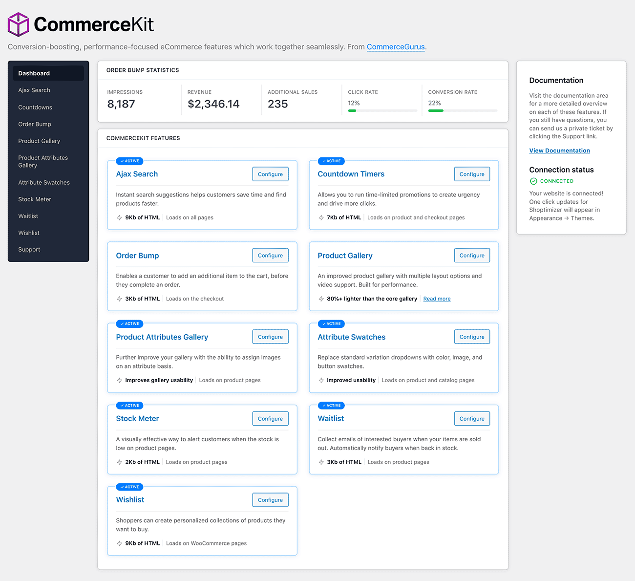Configure the Waitlist feature
635x581 pixels.
(x=472, y=418)
